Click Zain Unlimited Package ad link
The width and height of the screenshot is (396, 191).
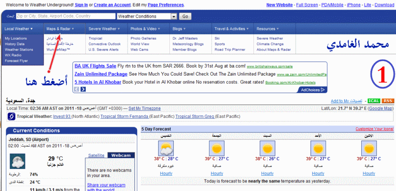[x=101, y=74]
